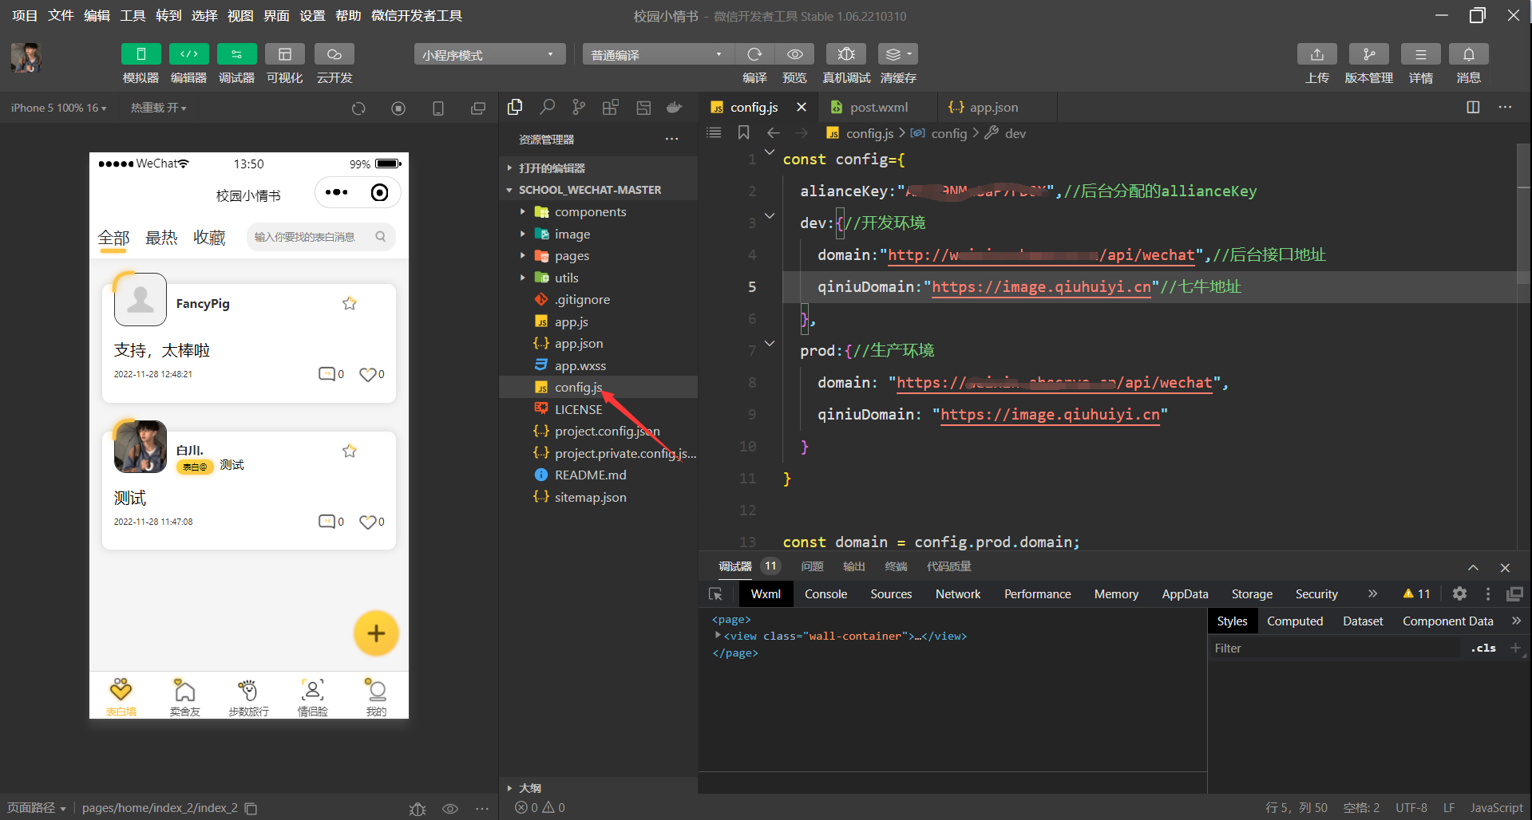
Task: Open hot reload dropdown
Action: pos(158,108)
